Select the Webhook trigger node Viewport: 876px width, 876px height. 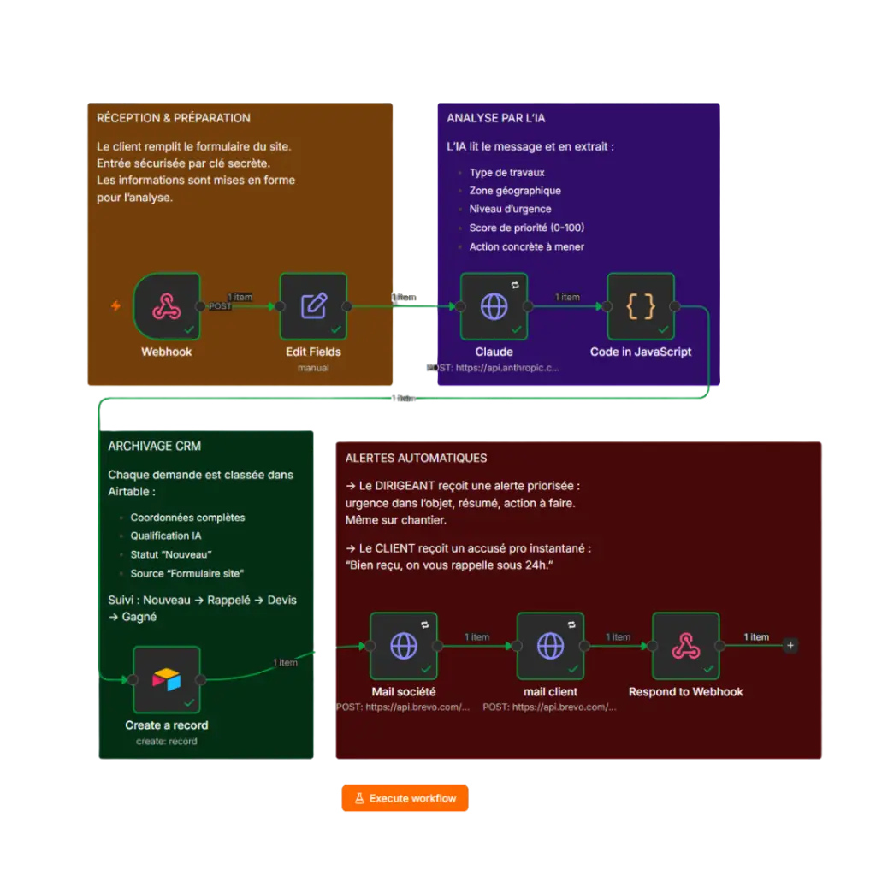167,306
